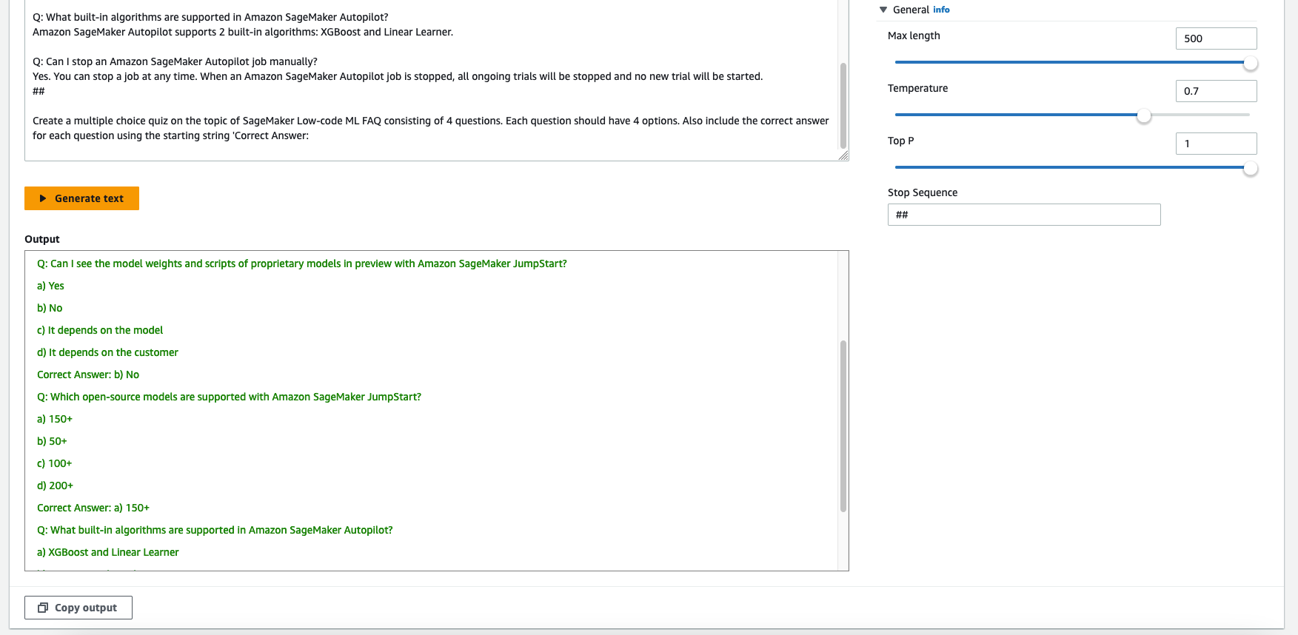The width and height of the screenshot is (1298, 635).
Task: Click the Output question about built-in algorithms
Action: coord(215,530)
